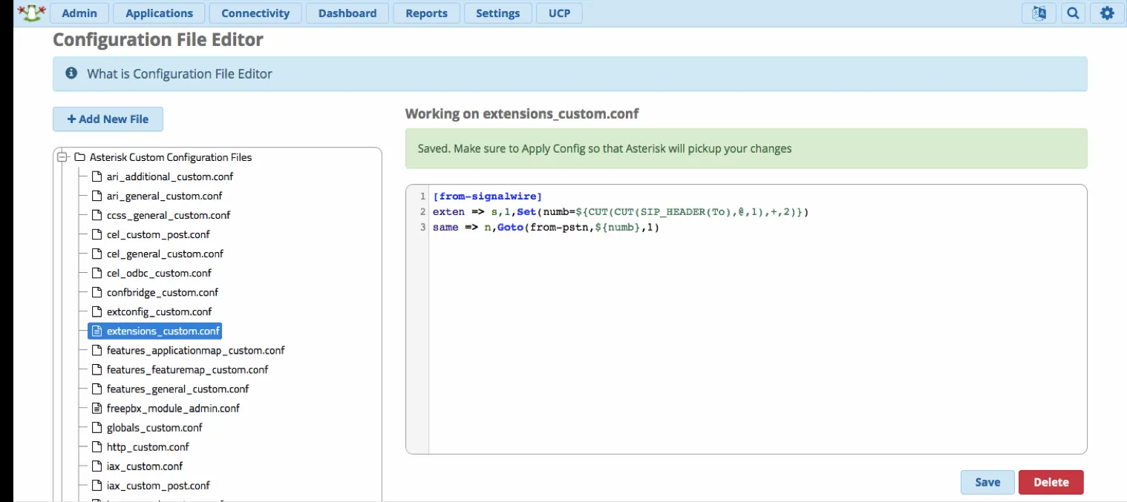Open the language translation selector
Screen dimensions: 1127x502
coord(1039,13)
